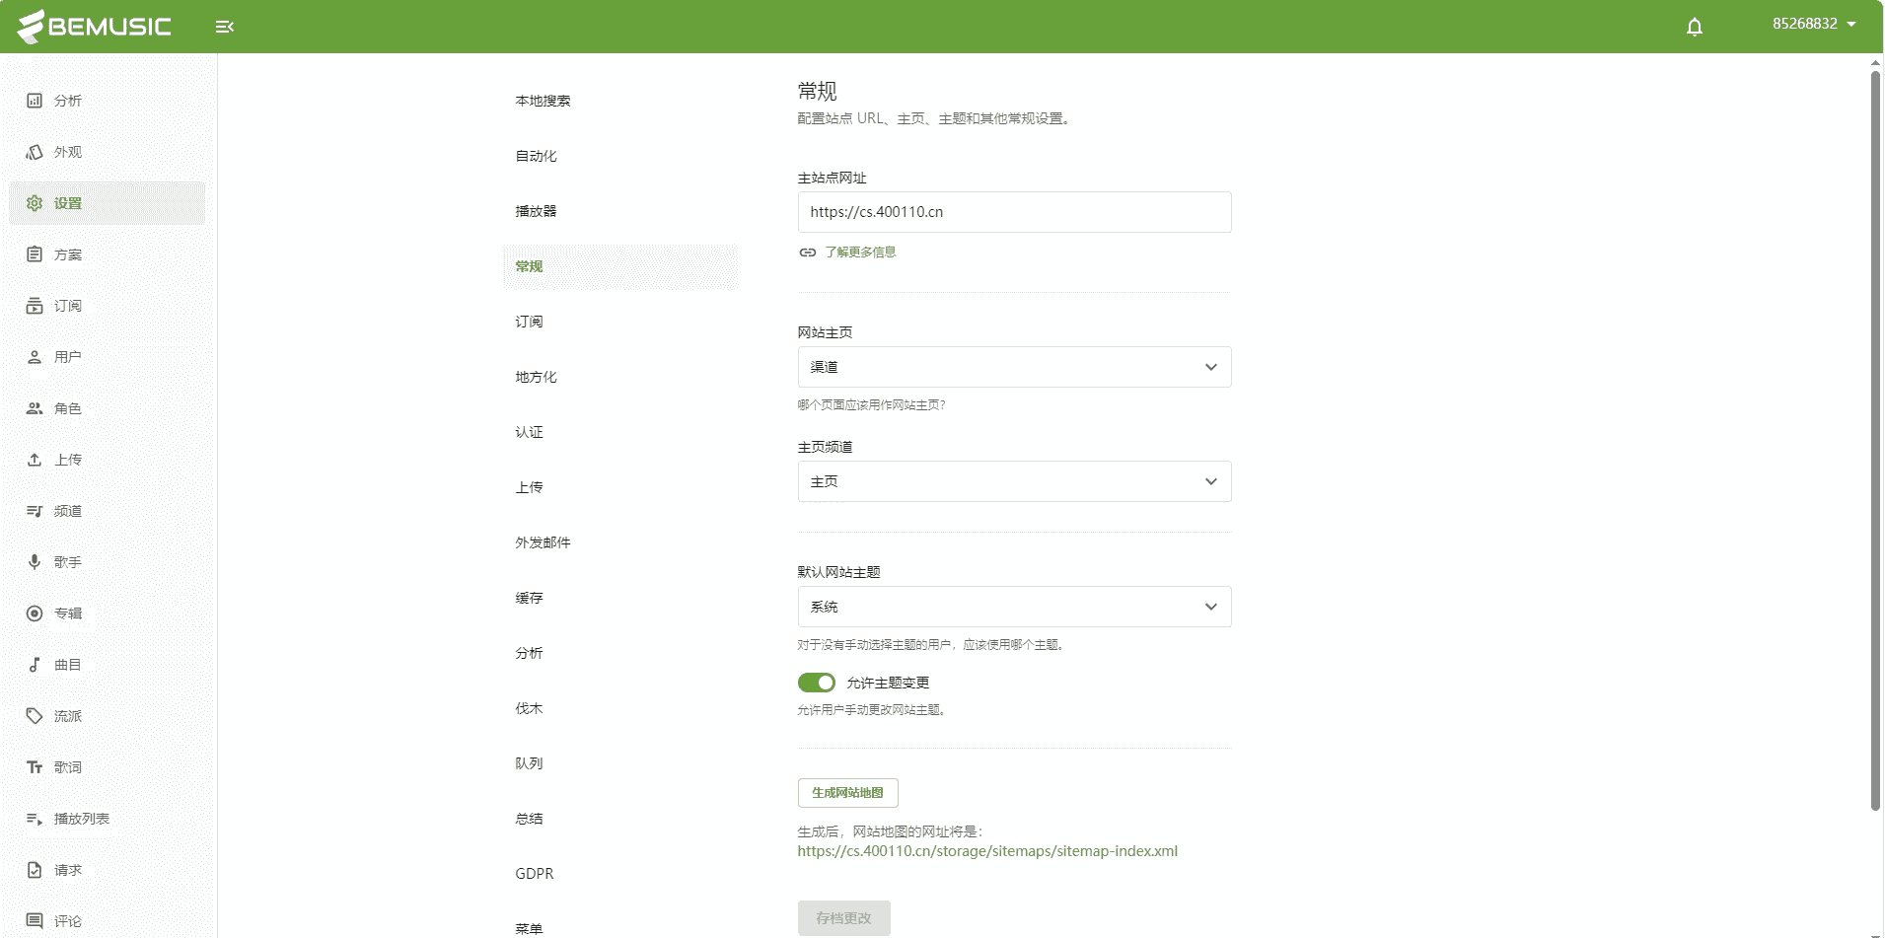This screenshot has width=1885, height=938.
Task: Open the sitemap-index.xml link
Action: 986,851
